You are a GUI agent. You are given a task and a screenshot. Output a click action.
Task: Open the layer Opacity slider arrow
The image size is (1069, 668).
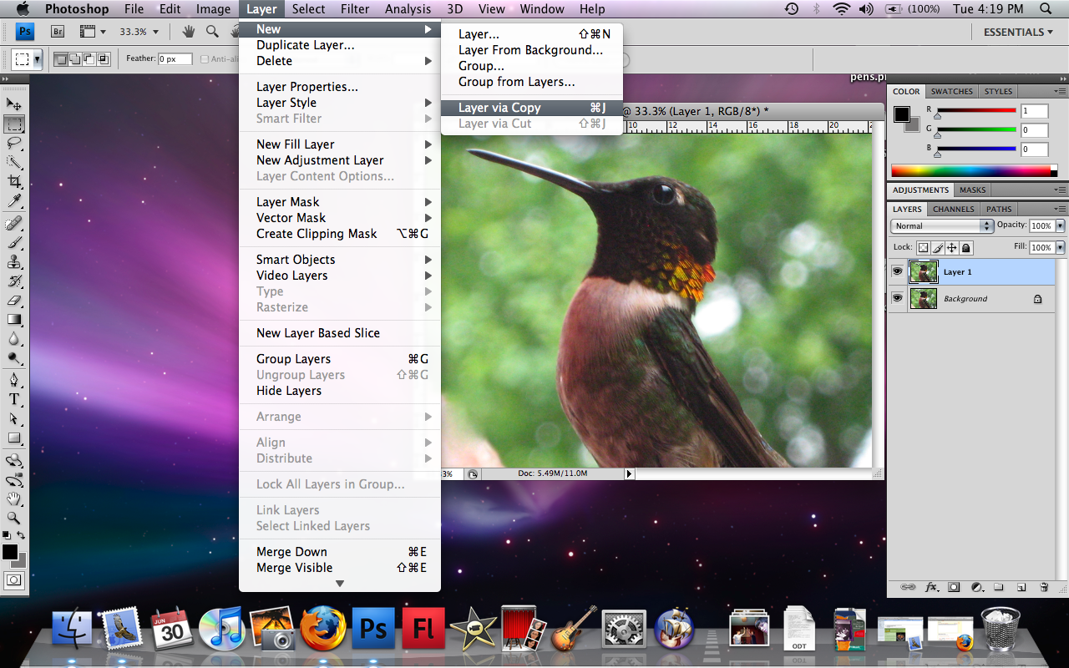point(1061,226)
